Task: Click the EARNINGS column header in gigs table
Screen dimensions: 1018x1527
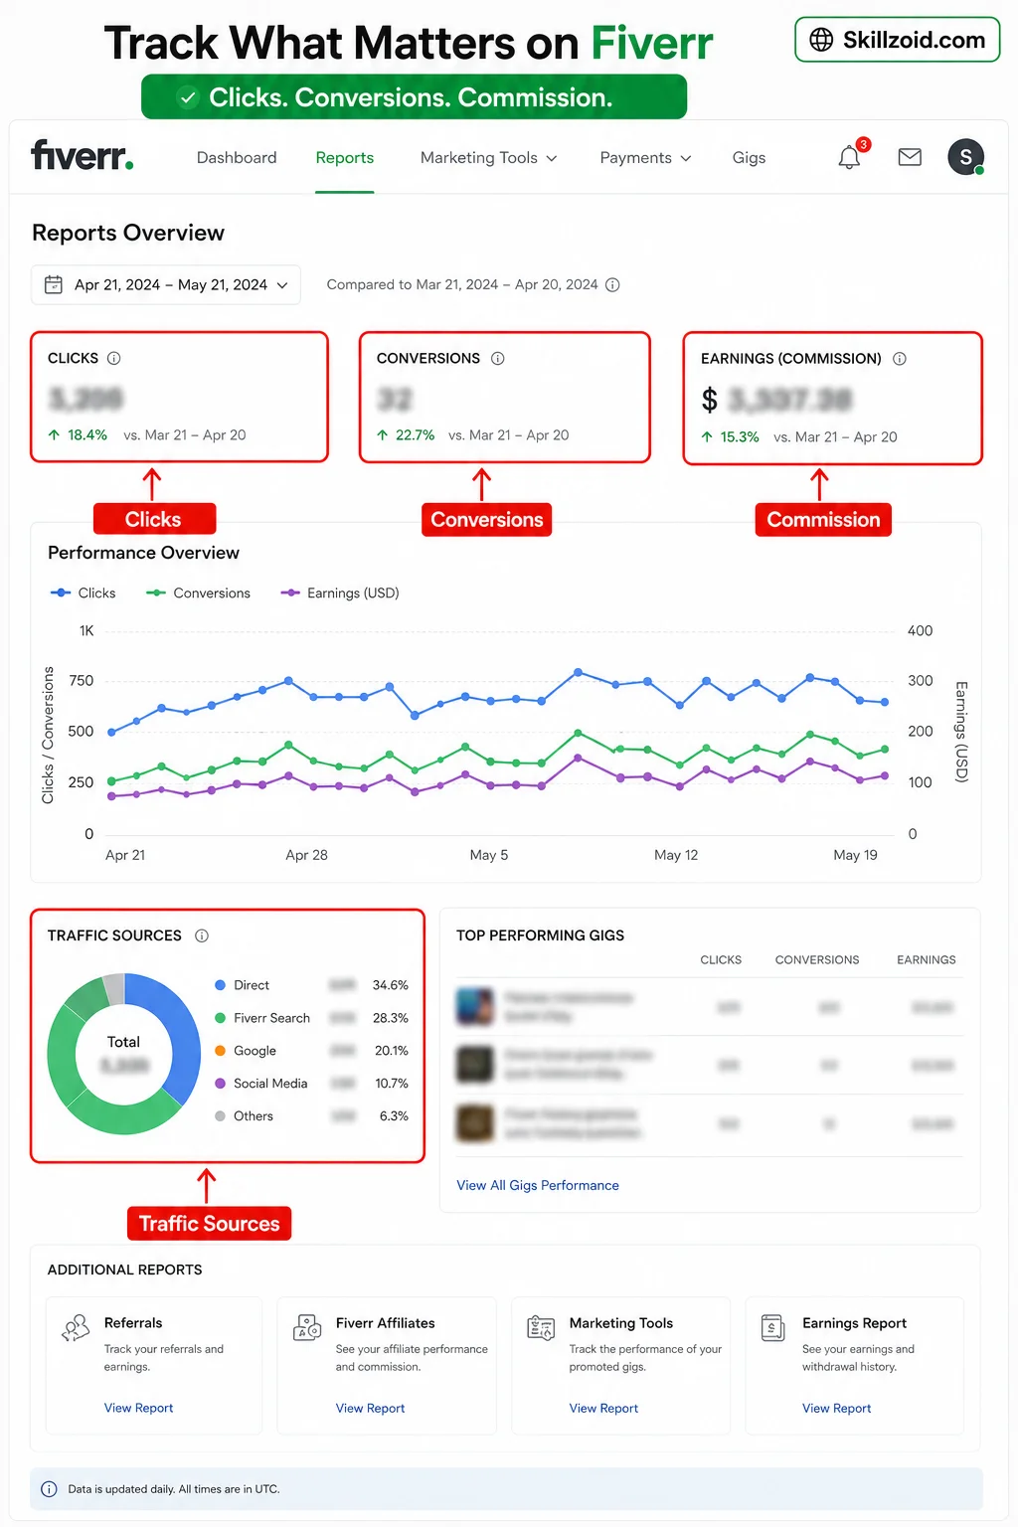Action: (x=927, y=959)
